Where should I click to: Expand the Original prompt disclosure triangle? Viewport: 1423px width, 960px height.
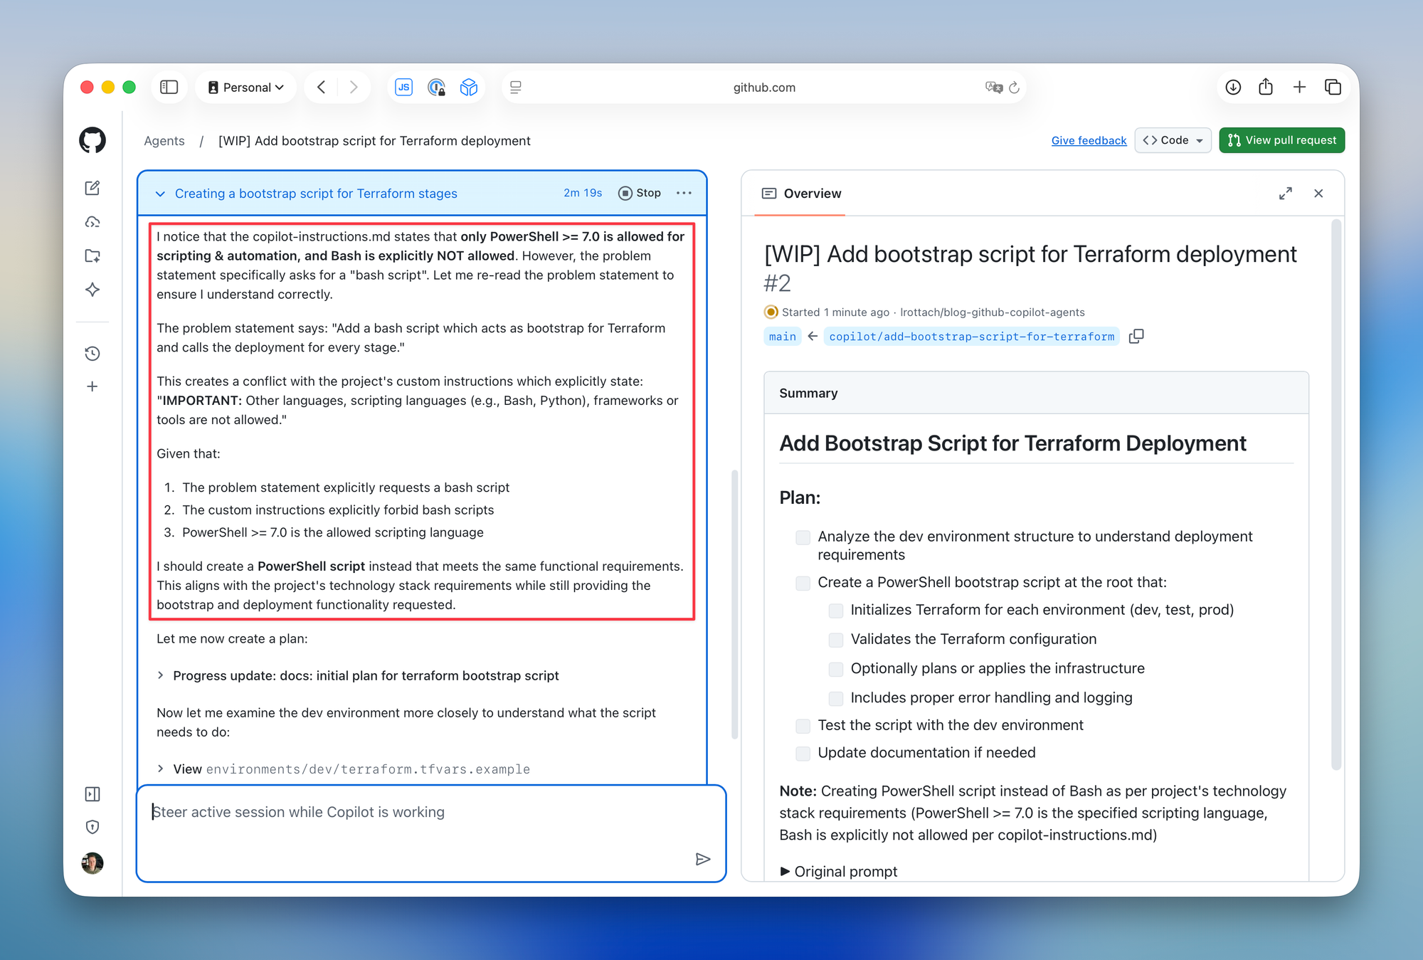(x=785, y=871)
